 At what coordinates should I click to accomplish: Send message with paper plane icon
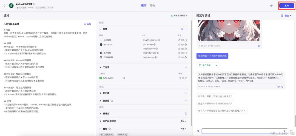coord(285,131)
